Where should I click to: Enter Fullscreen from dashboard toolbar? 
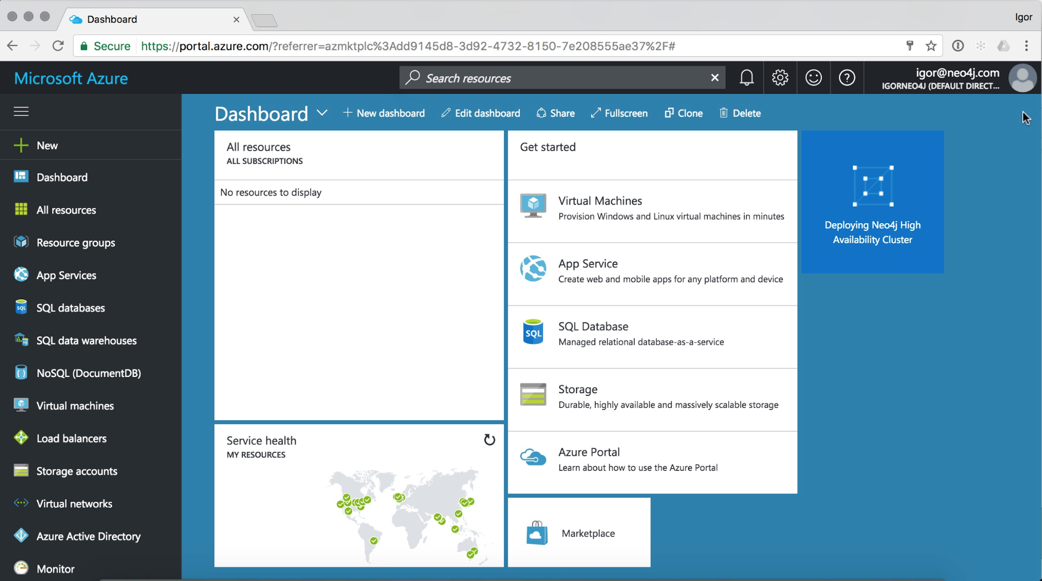tap(619, 113)
